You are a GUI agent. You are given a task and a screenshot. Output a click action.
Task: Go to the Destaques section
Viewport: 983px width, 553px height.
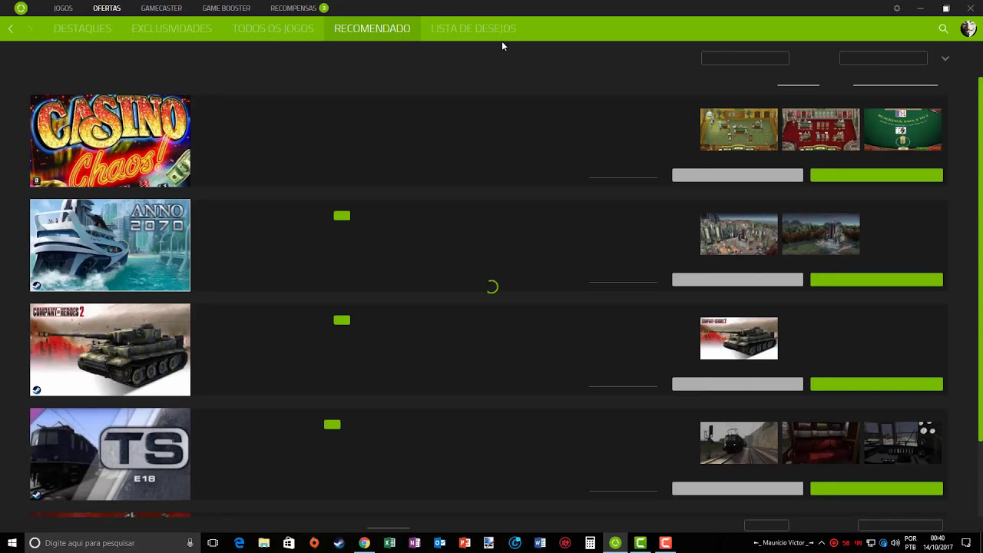click(x=82, y=28)
